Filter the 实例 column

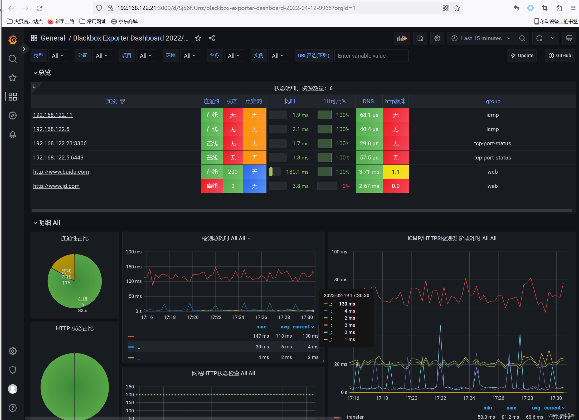click(122, 102)
